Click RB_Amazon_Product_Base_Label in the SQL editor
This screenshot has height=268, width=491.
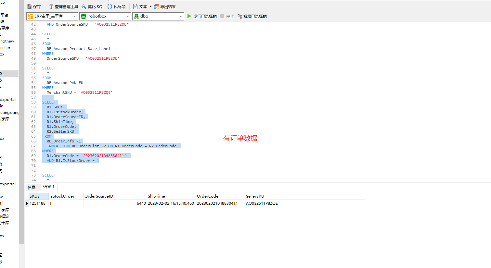click(79, 49)
